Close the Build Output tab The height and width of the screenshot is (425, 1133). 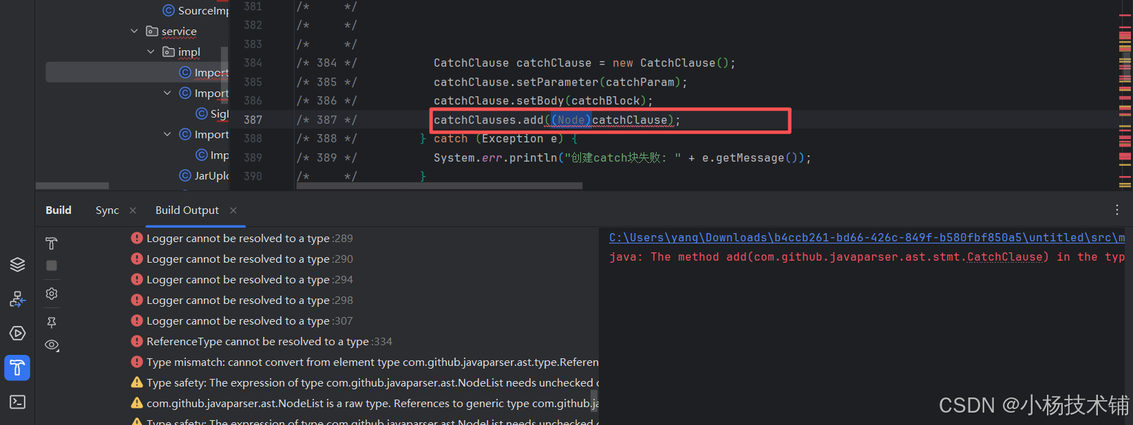(233, 210)
